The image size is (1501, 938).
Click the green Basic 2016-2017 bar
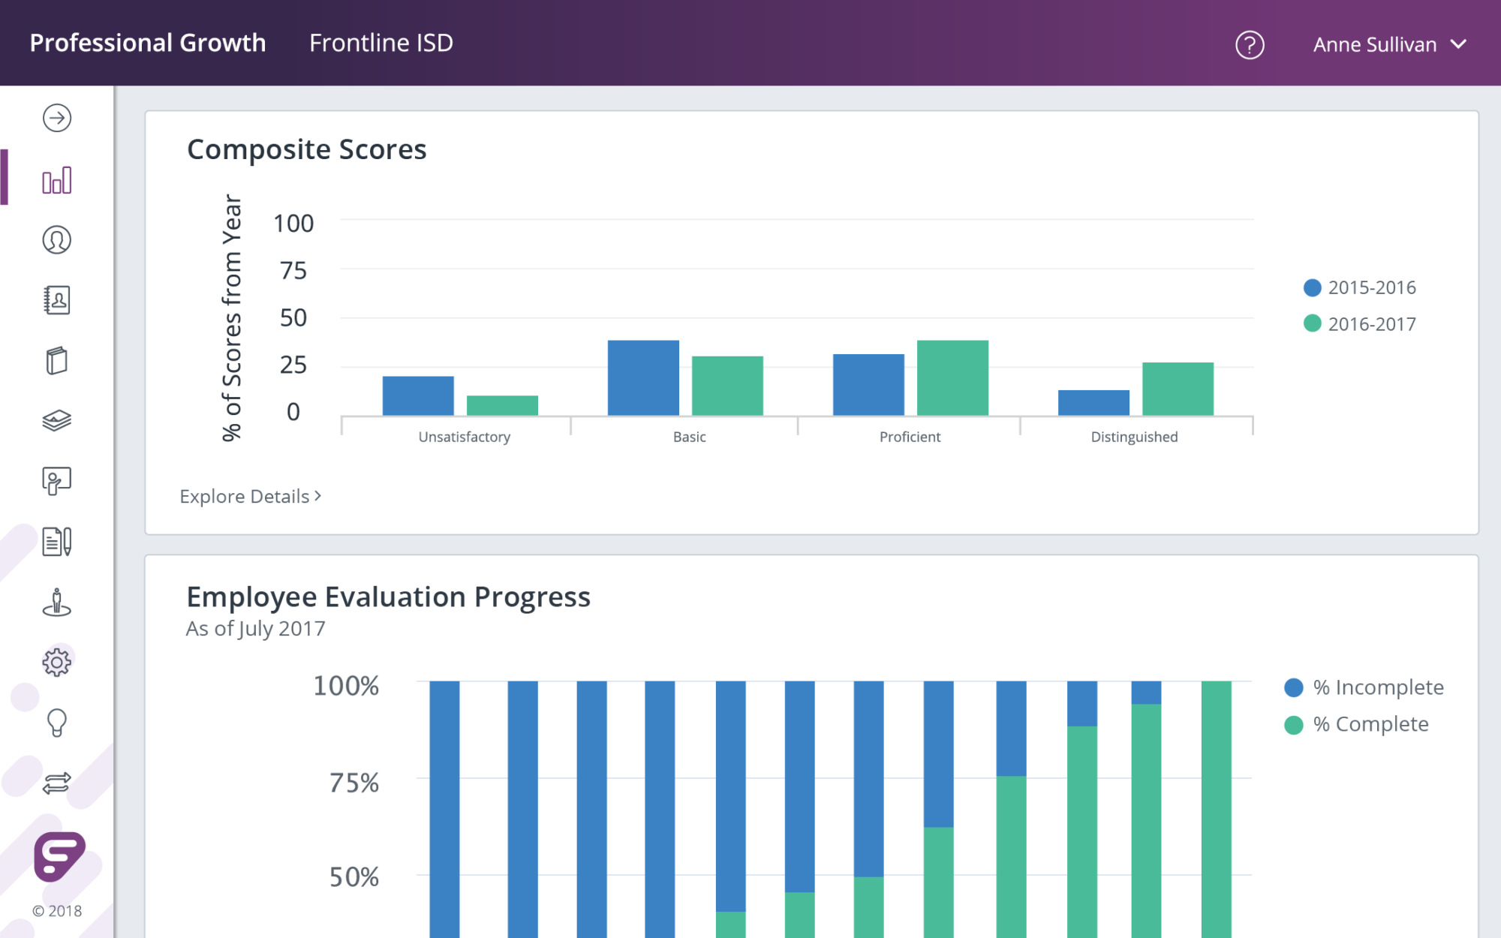click(727, 386)
